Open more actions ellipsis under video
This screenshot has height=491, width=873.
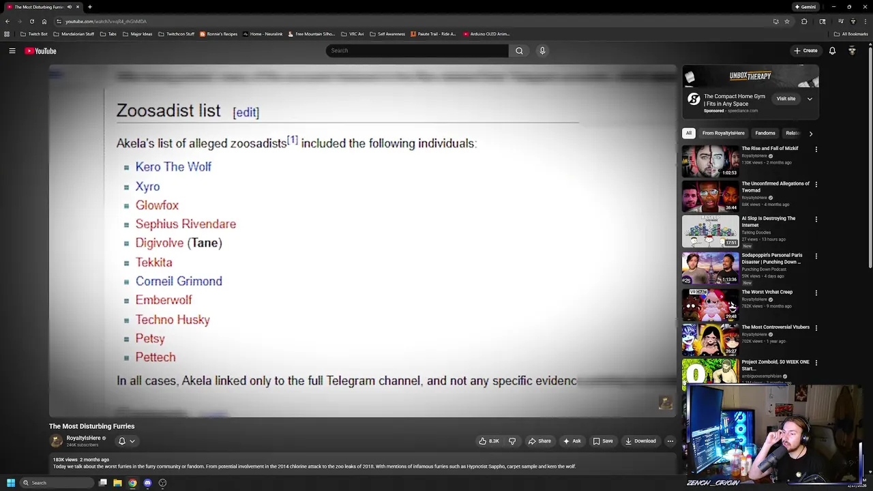(670, 441)
